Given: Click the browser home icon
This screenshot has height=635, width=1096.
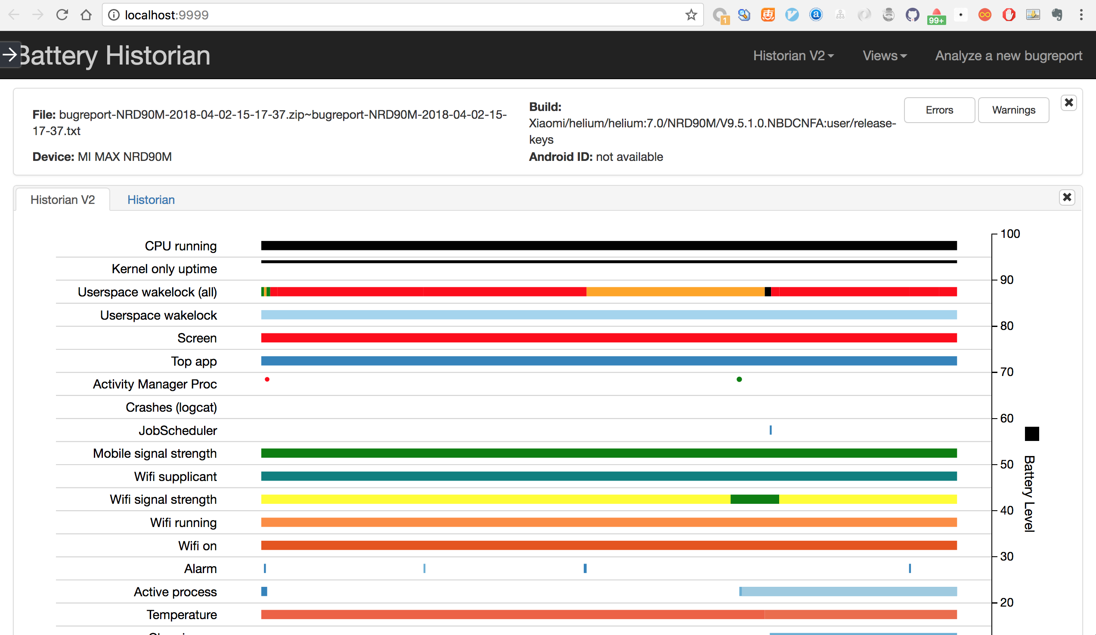Looking at the screenshot, I should click(x=86, y=15).
